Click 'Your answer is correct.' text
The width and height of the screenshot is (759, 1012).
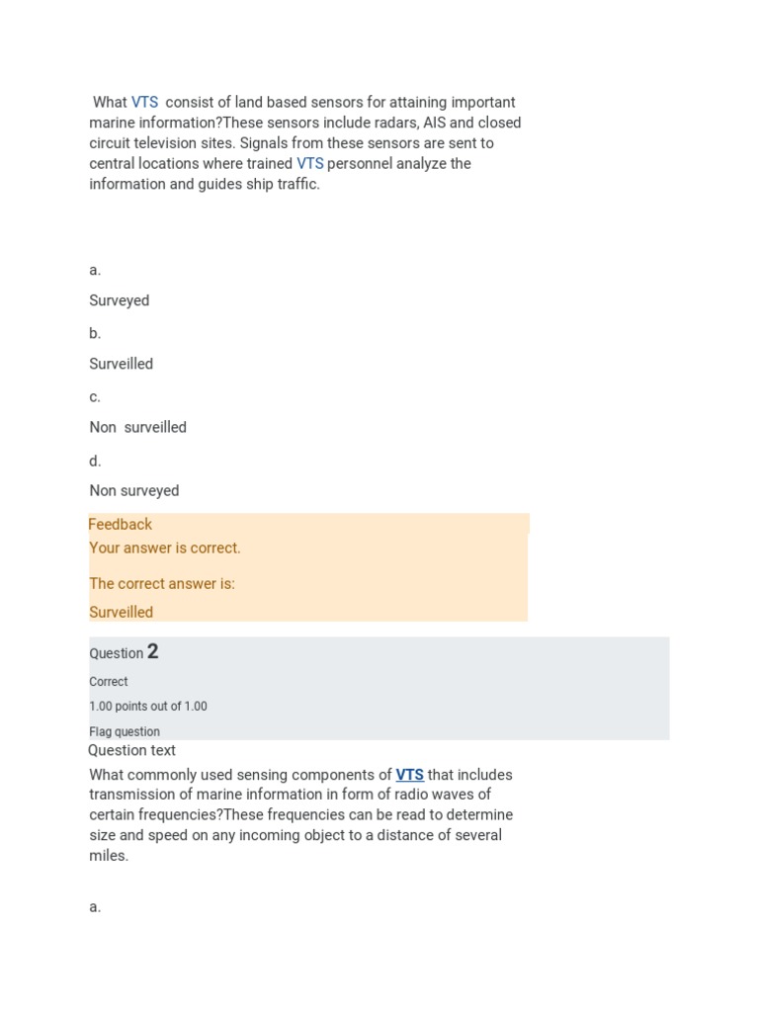click(x=165, y=548)
